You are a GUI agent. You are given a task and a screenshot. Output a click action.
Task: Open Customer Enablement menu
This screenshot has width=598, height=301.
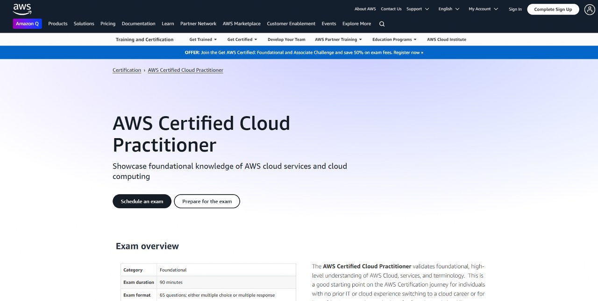(291, 24)
